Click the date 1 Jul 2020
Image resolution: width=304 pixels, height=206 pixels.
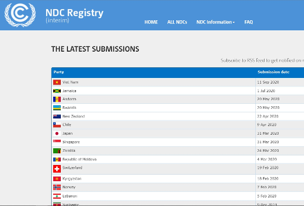[266, 91]
